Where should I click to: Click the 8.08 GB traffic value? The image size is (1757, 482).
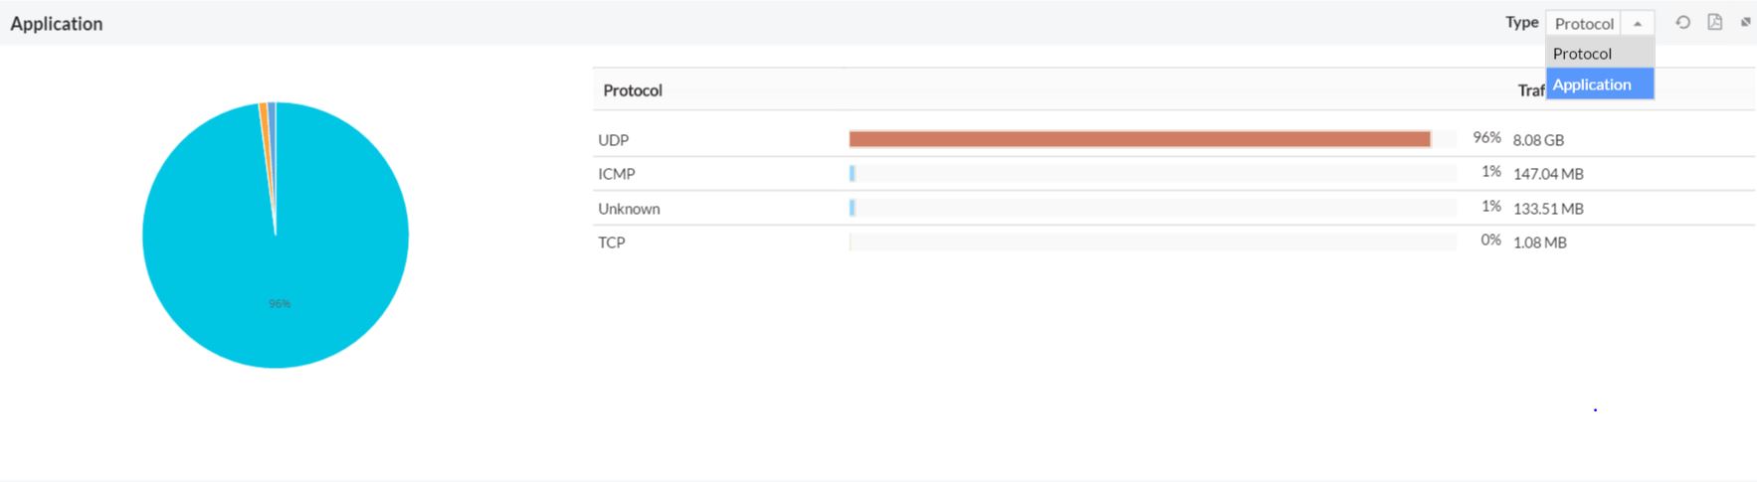[x=1538, y=140]
